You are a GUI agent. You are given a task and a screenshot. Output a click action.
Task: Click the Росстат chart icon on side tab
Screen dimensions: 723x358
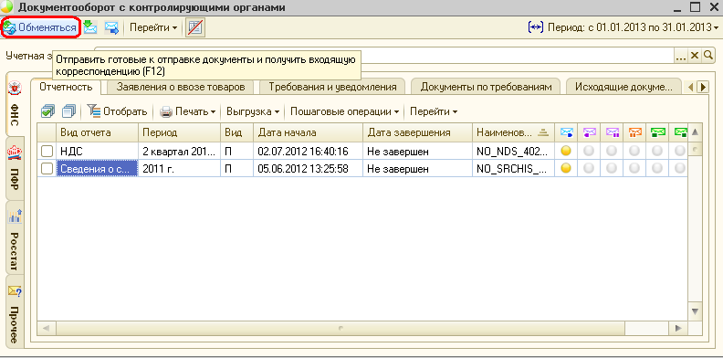coord(15,216)
